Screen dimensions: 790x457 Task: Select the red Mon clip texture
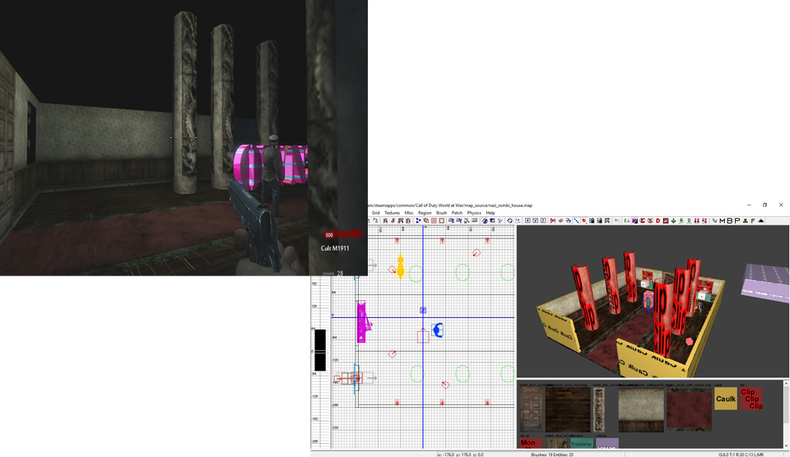pyautogui.click(x=531, y=443)
